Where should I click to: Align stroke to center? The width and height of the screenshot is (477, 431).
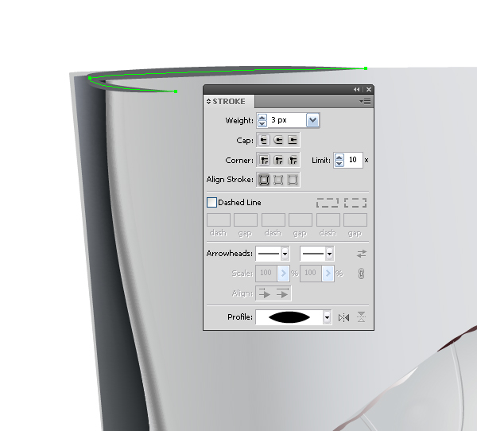coord(264,180)
